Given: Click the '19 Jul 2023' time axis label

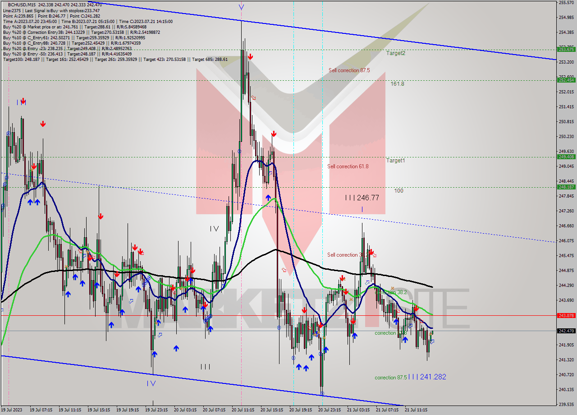Looking at the screenshot, I should (x=12, y=410).
